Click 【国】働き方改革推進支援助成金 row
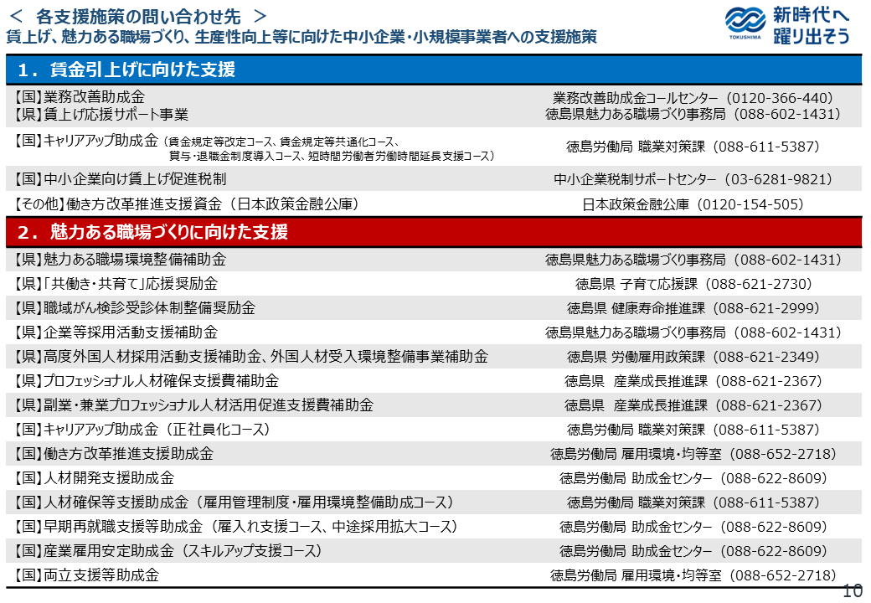This screenshot has width=871, height=603. tap(434, 454)
